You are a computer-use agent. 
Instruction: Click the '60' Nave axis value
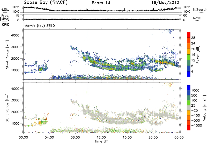(x=185, y=15)
